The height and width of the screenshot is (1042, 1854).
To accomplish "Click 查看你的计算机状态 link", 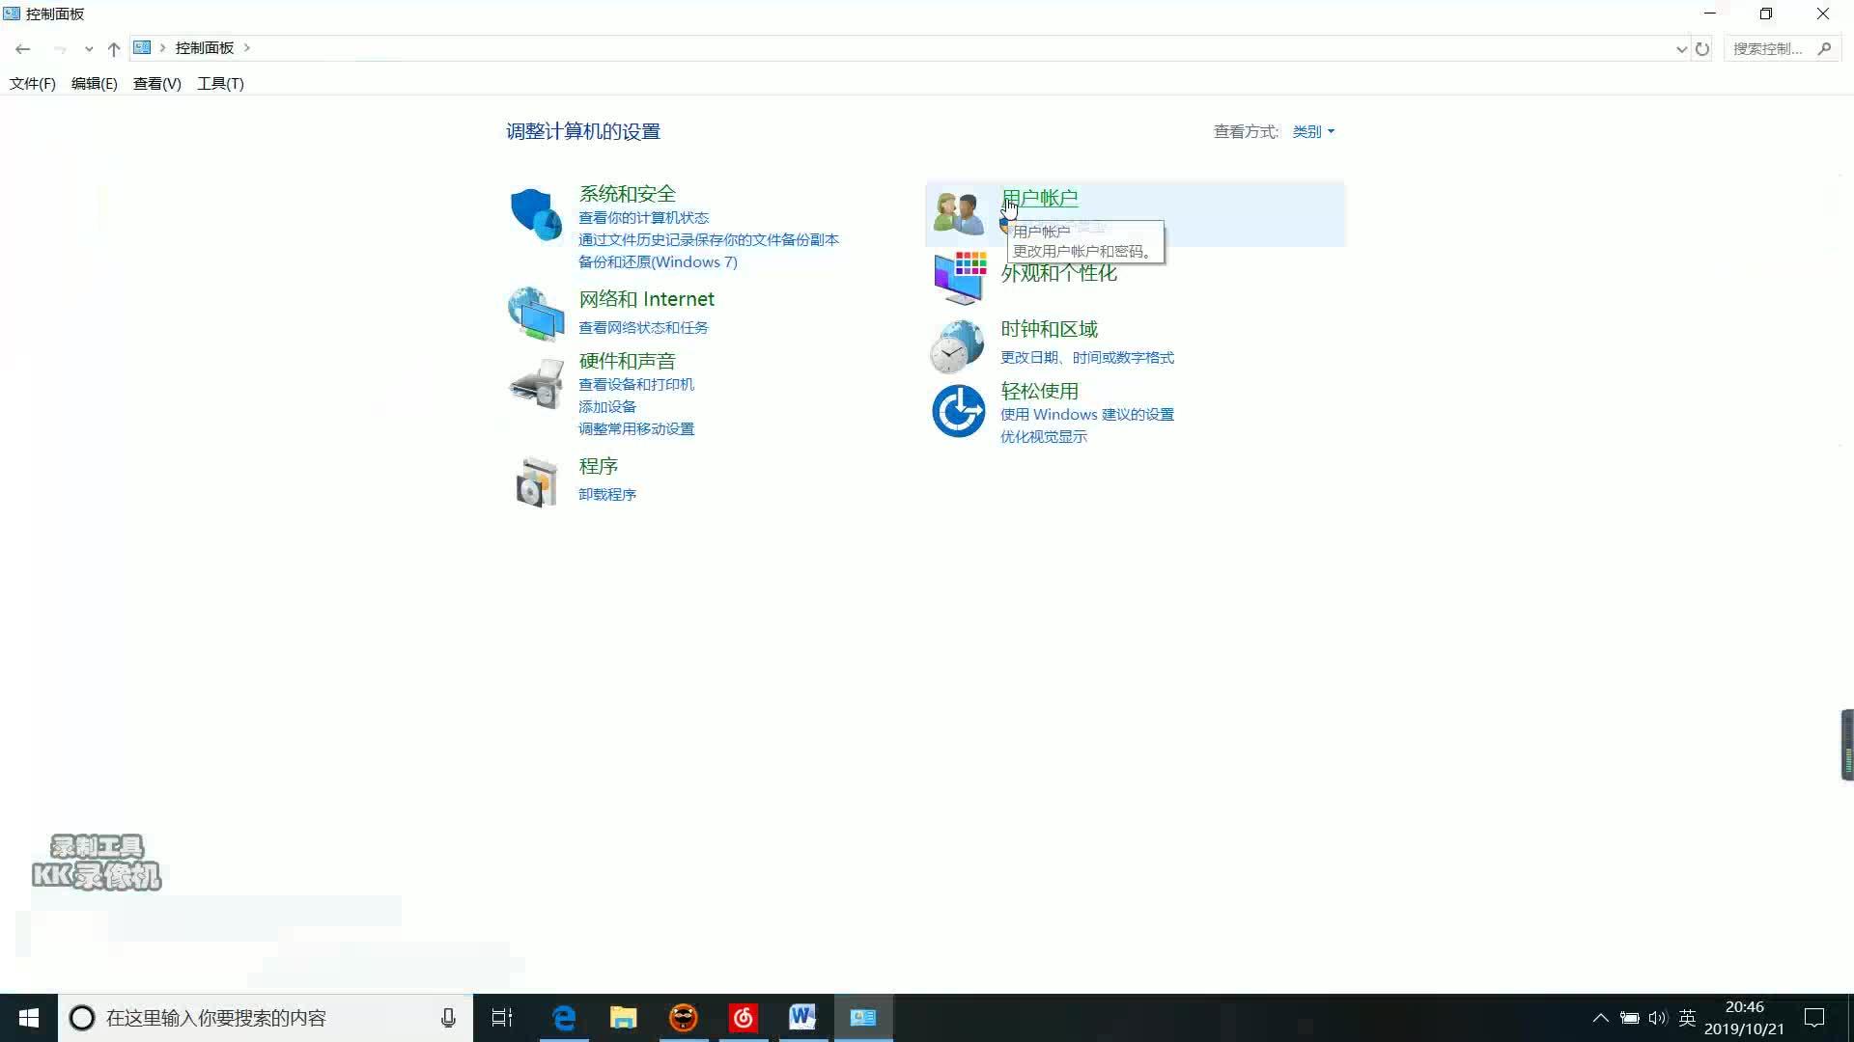I will click(x=644, y=218).
